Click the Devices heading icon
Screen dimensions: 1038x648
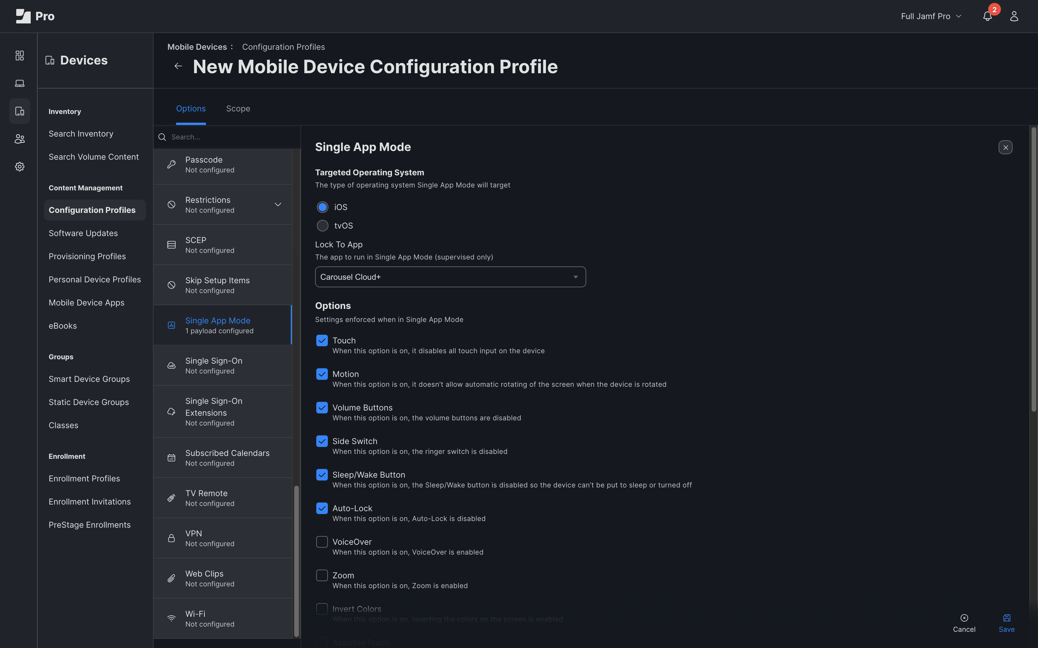pos(50,60)
